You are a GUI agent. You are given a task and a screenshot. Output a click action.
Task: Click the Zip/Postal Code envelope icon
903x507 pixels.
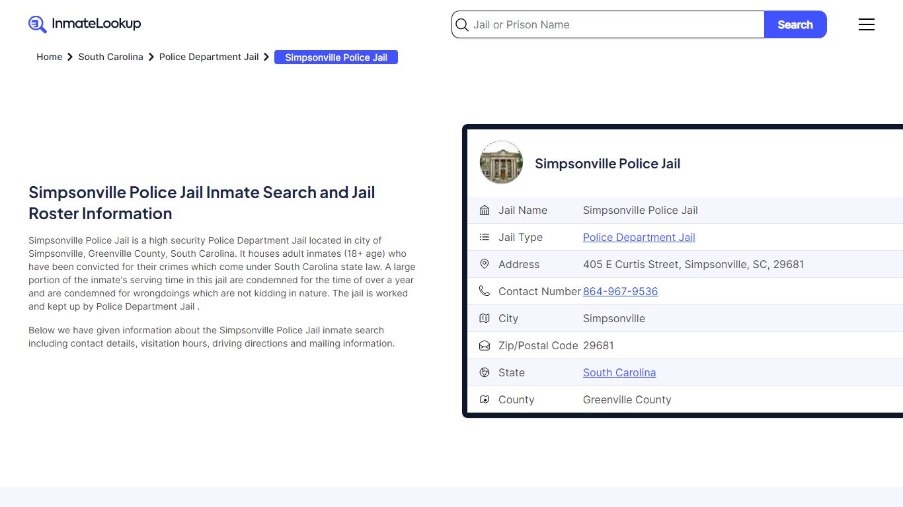(485, 345)
